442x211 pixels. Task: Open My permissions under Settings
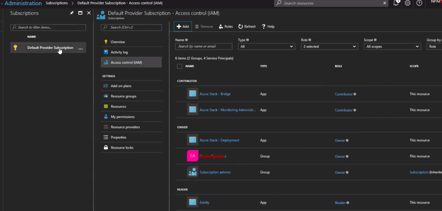(x=131, y=117)
